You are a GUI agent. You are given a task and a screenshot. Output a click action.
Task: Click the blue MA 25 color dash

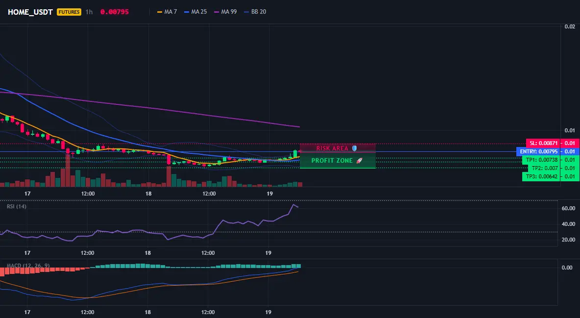[187, 12]
